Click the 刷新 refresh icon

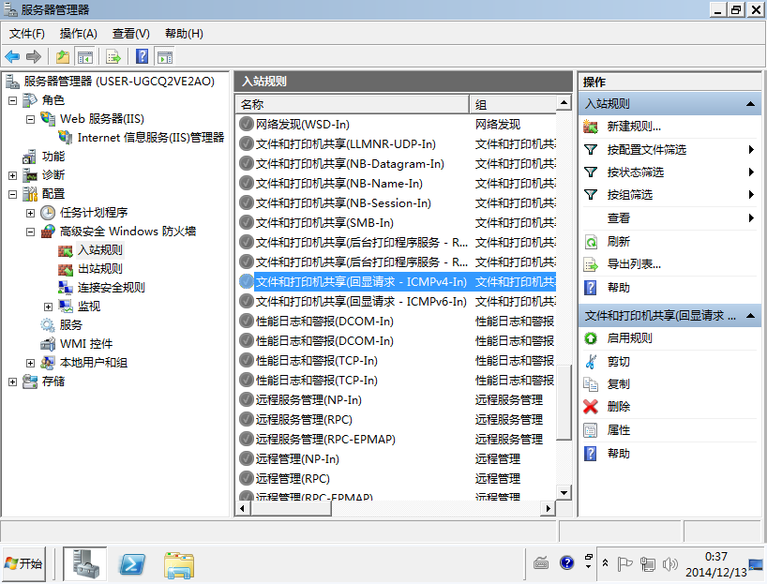tap(591, 242)
